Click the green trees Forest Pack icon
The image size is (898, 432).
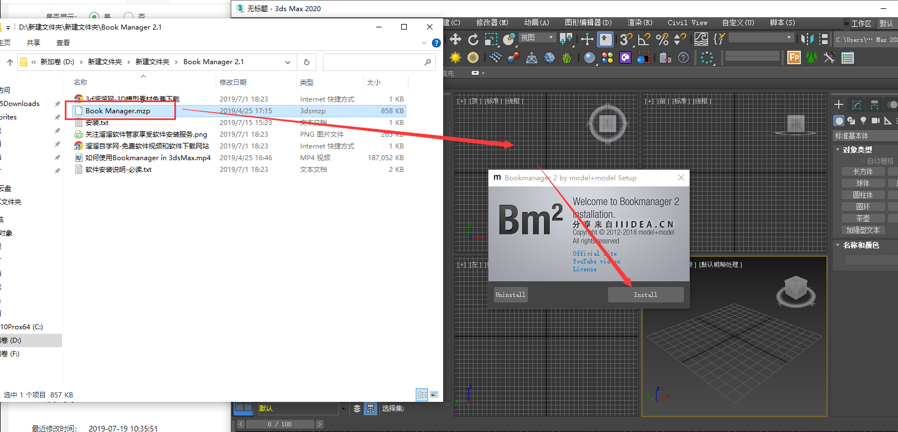tap(812, 57)
